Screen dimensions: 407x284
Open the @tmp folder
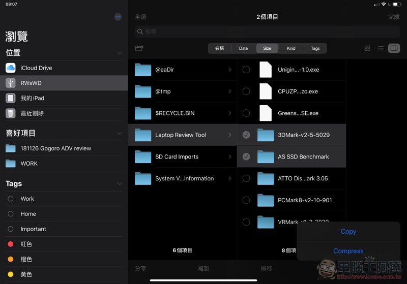(183, 91)
